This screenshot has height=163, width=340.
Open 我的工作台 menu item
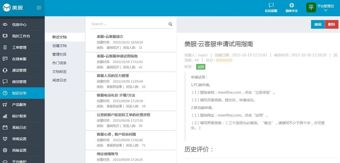pos(23,36)
